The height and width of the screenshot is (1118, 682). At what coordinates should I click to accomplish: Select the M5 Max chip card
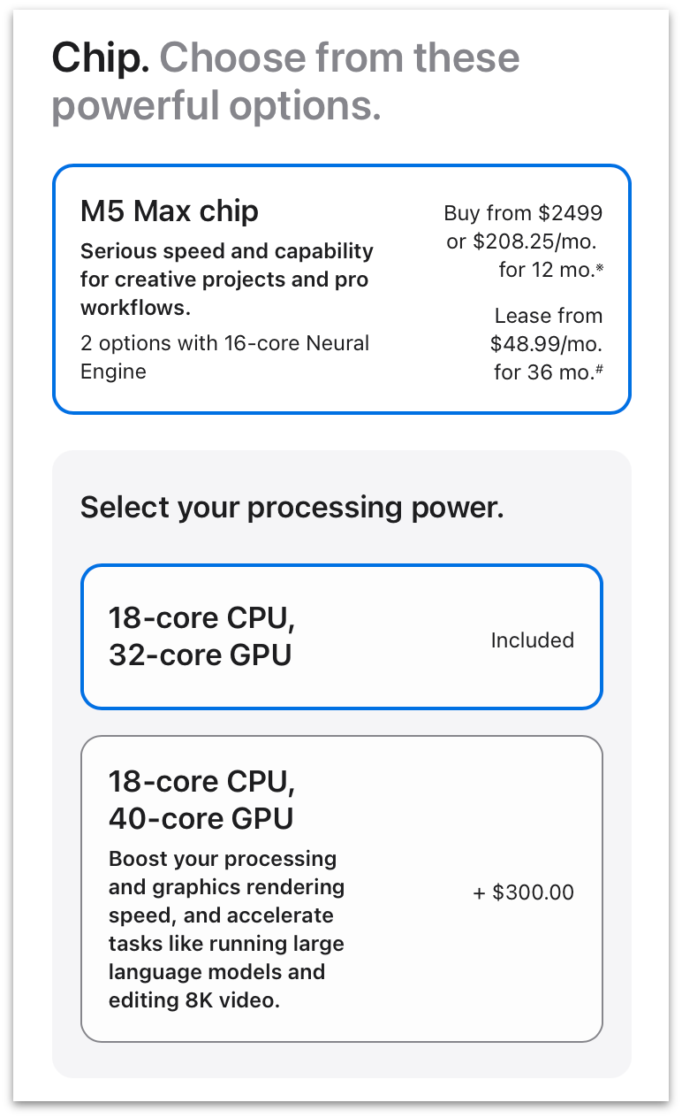tap(342, 289)
